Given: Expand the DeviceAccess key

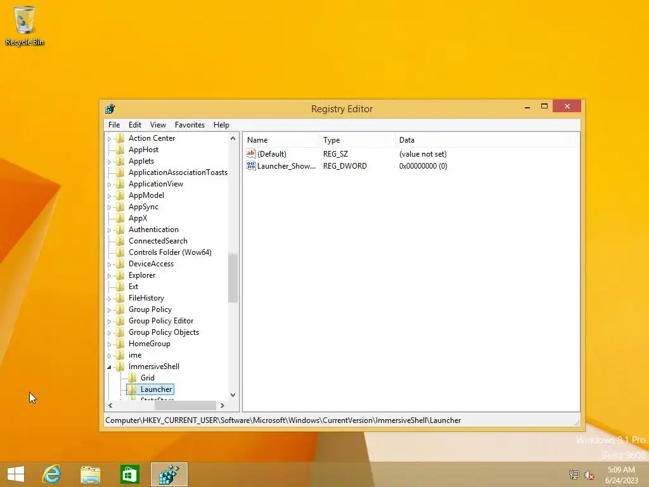Looking at the screenshot, I should click(109, 264).
